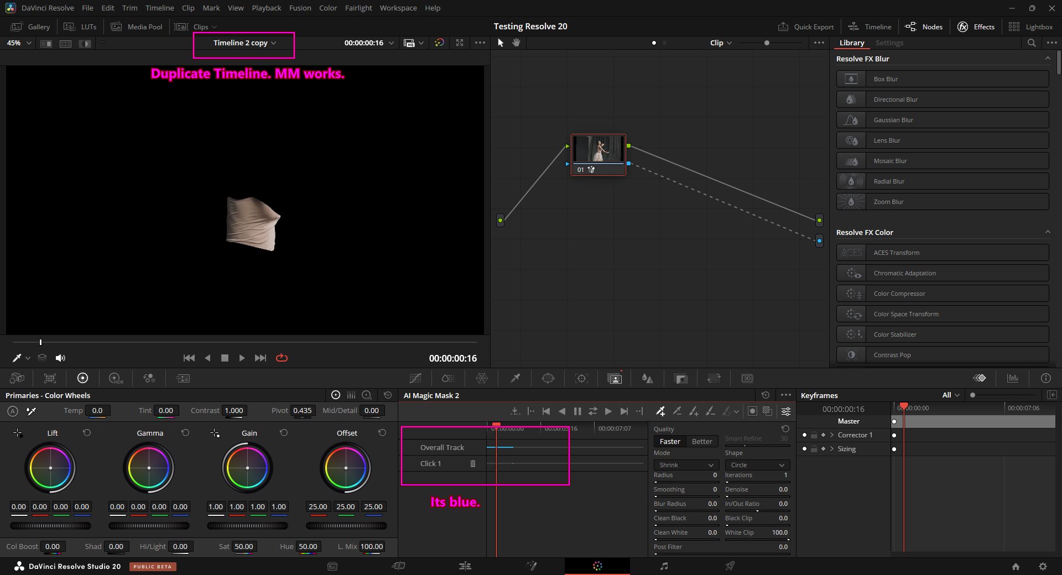Open the LUTs browser
Screen dimensions: 1062x575
pyautogui.click(x=80, y=27)
